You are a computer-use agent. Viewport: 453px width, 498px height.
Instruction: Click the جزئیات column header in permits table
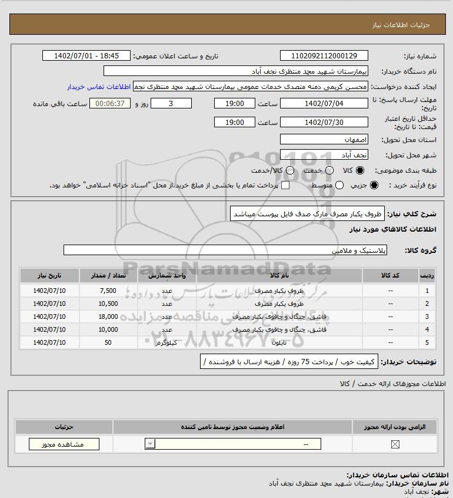[x=64, y=427]
